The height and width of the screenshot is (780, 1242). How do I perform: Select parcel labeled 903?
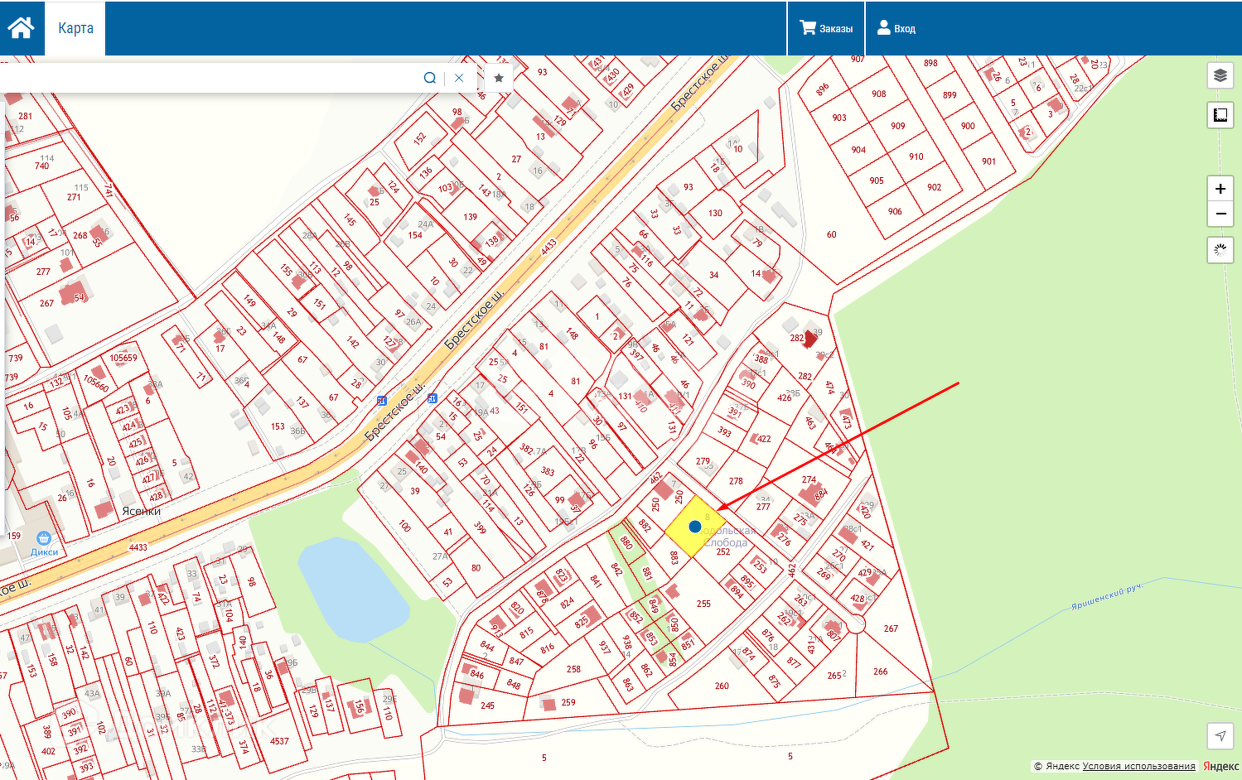point(839,118)
